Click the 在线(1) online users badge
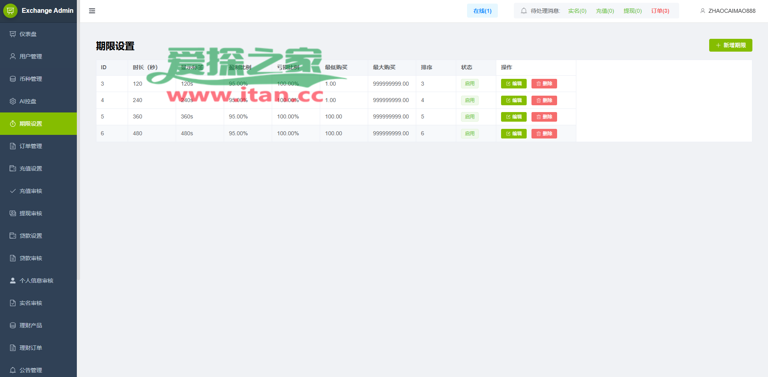The width and height of the screenshot is (768, 377). coord(482,11)
